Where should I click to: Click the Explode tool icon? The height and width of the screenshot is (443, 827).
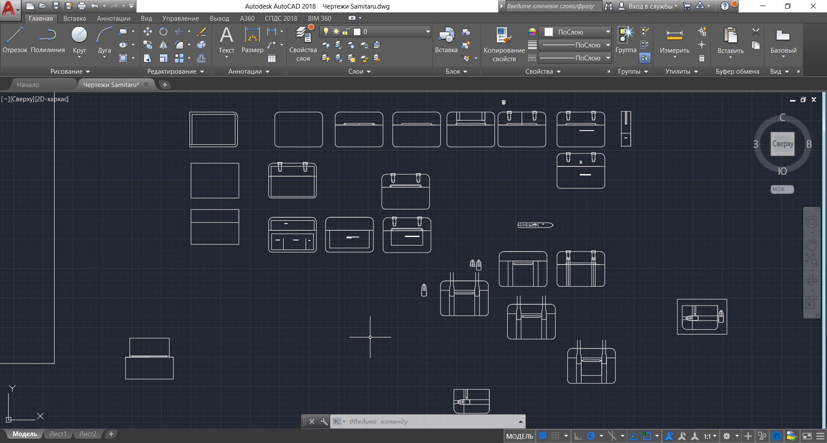coord(201,45)
